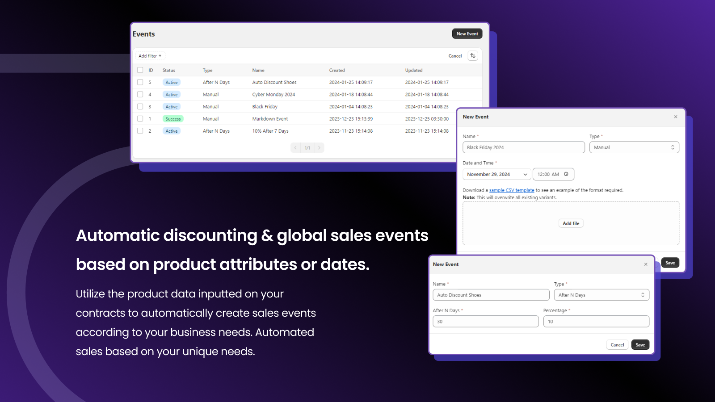Tick the Markdown Event row checkbox

click(140, 118)
